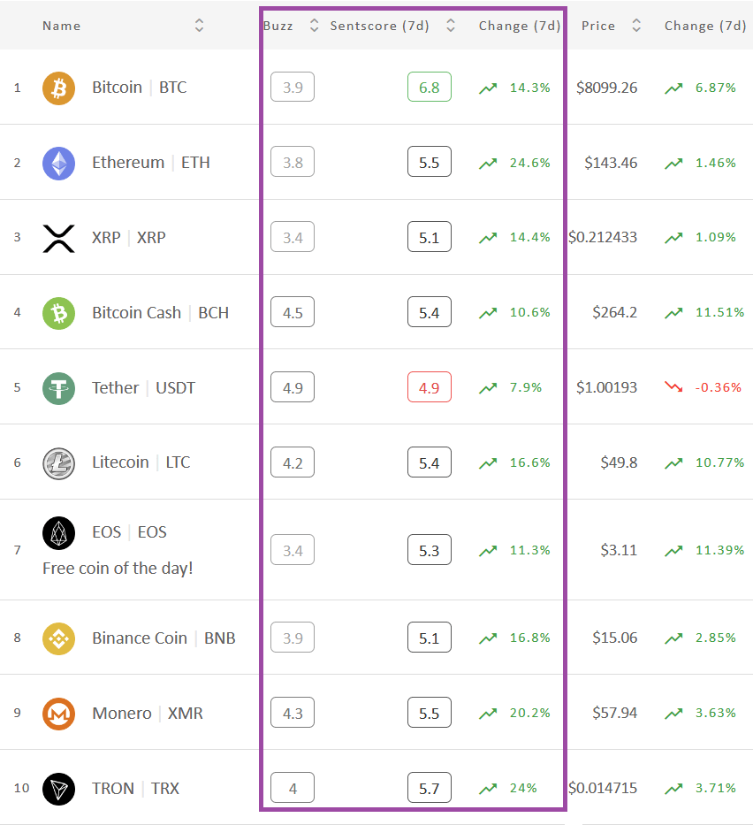Click the Tether USDT logo icon
The width and height of the screenshot is (753, 825).
coord(58,388)
